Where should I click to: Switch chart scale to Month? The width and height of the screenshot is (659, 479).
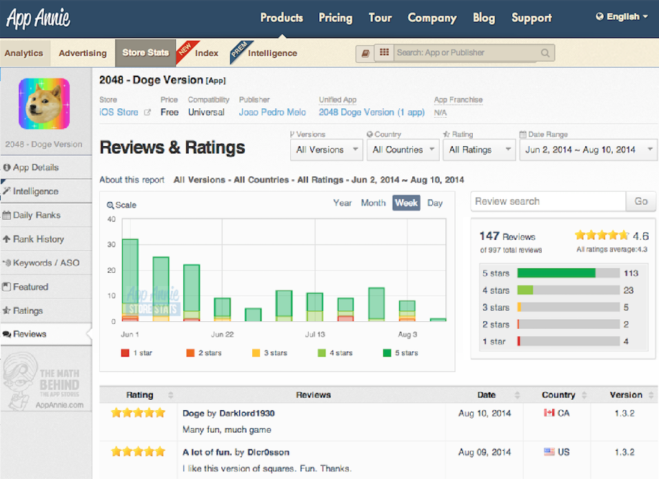(x=373, y=203)
